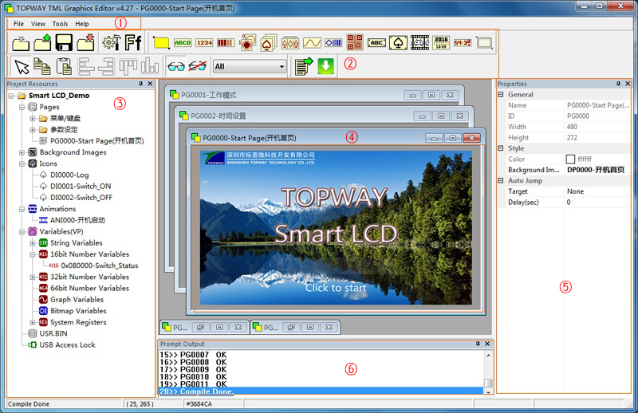Insert single spade icon element
Viewport: 638px width, 413px height.
[398, 43]
